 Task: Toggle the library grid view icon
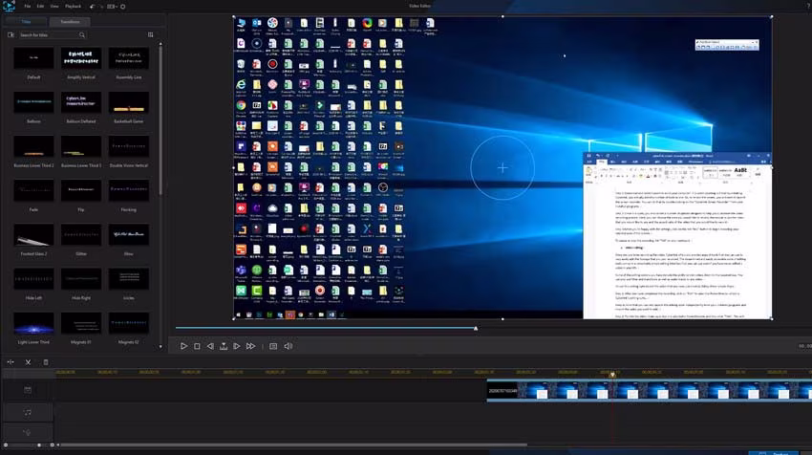pyautogui.click(x=151, y=34)
